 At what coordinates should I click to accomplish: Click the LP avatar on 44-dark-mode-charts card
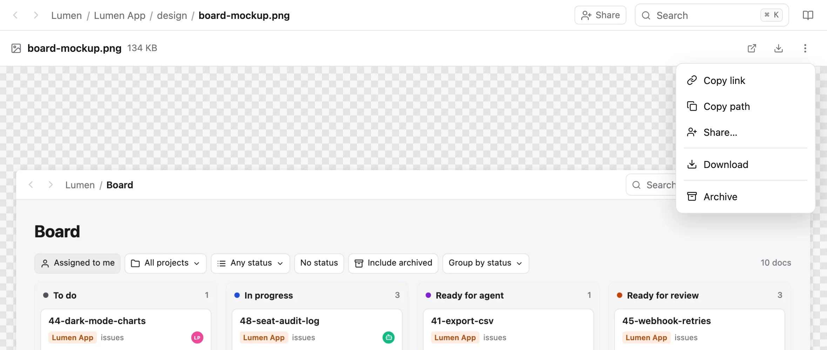click(197, 337)
